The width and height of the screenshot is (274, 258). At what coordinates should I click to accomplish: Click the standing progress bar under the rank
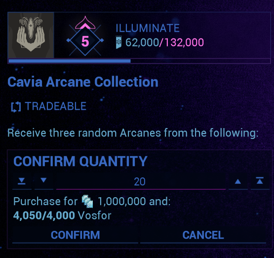[x=139, y=61]
